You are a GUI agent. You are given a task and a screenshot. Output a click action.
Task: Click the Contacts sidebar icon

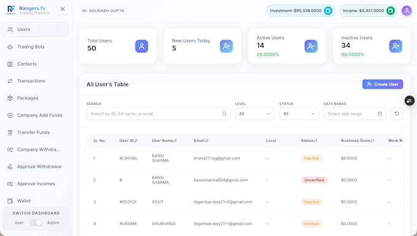click(10, 64)
